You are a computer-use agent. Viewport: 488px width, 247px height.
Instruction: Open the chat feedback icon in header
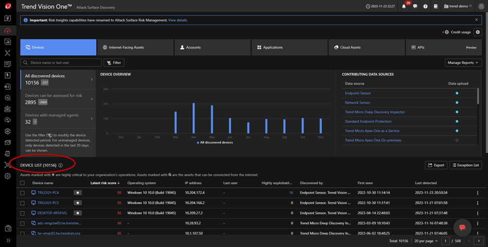(415, 6)
